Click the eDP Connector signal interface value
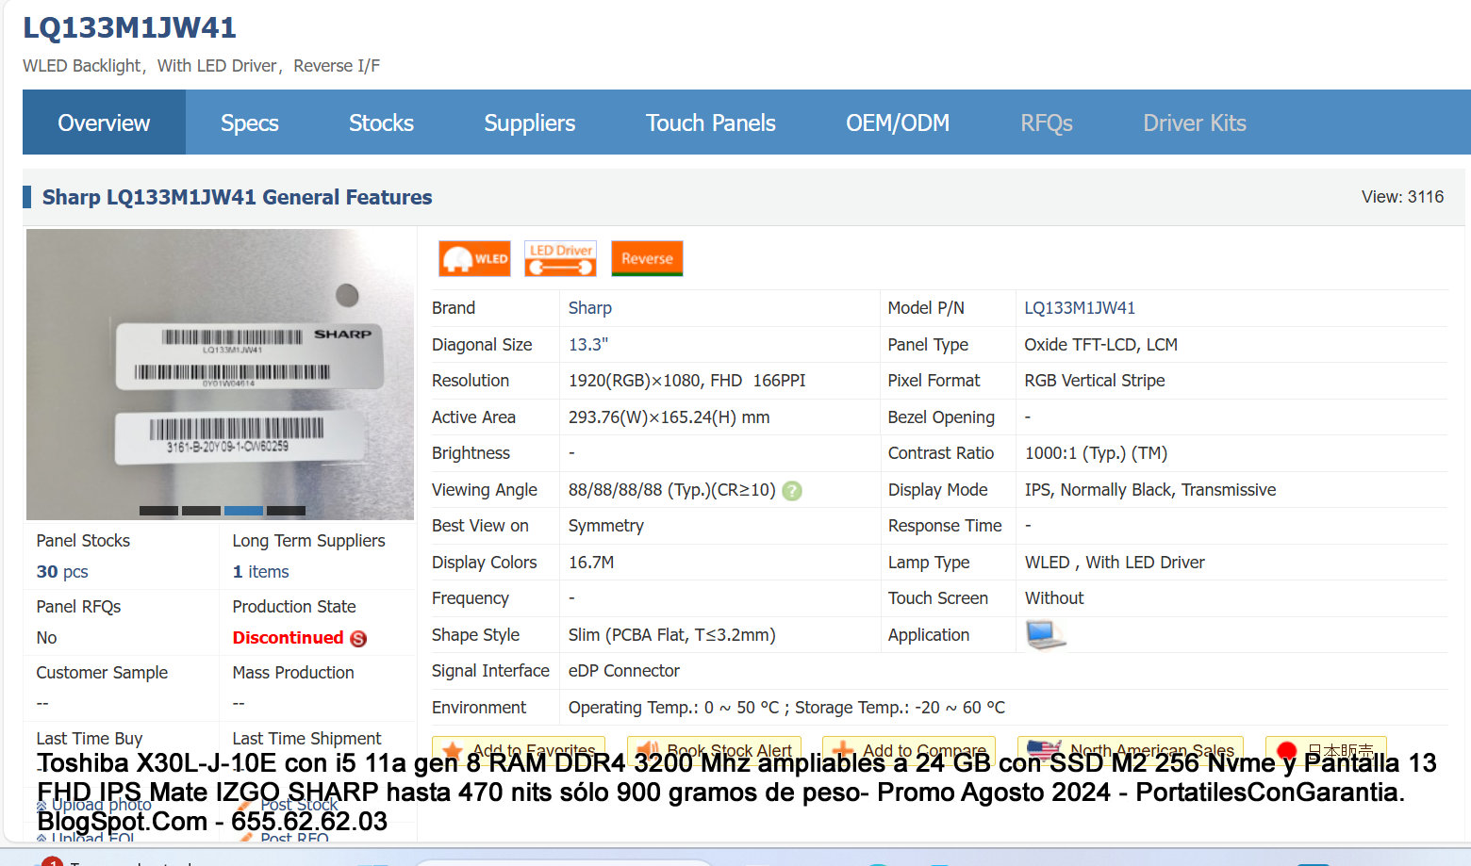 [623, 671]
